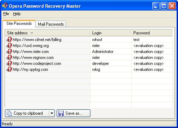Click Opera icon beside www.regnow.com
This screenshot has width=178, height=128.
pyautogui.click(x=9, y=57)
